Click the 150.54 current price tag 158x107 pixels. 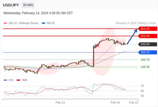click(x=148, y=44)
